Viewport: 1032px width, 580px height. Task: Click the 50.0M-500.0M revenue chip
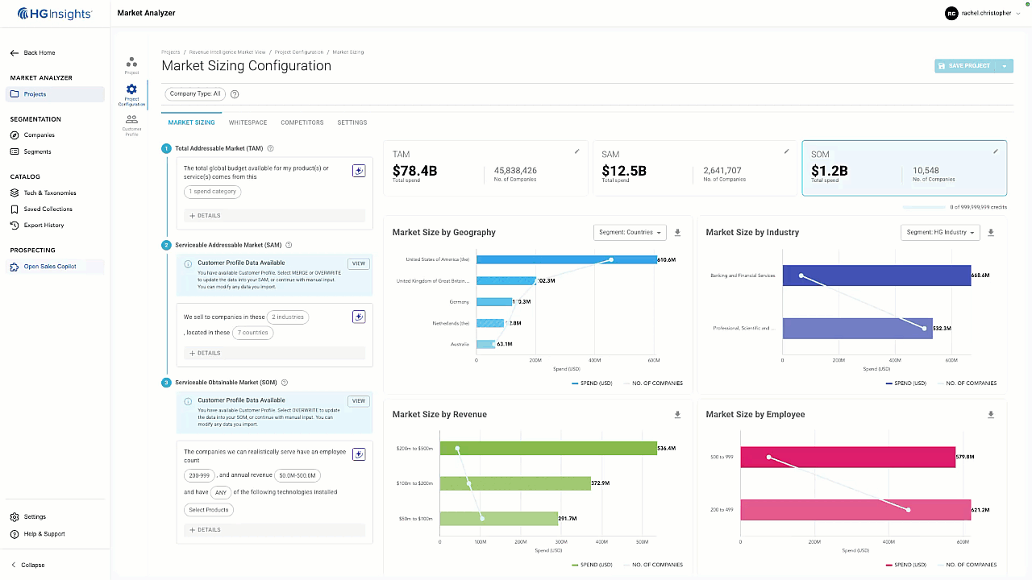(x=298, y=475)
